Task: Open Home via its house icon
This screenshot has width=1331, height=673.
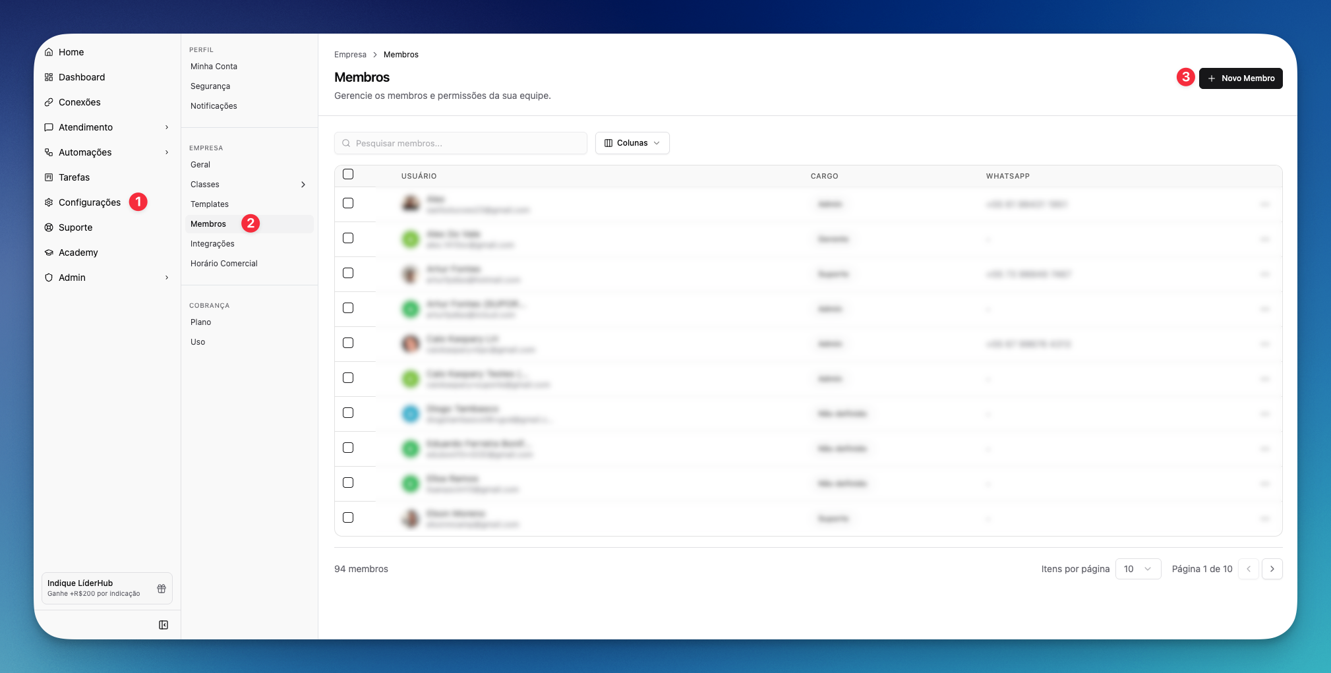Action: [x=49, y=52]
